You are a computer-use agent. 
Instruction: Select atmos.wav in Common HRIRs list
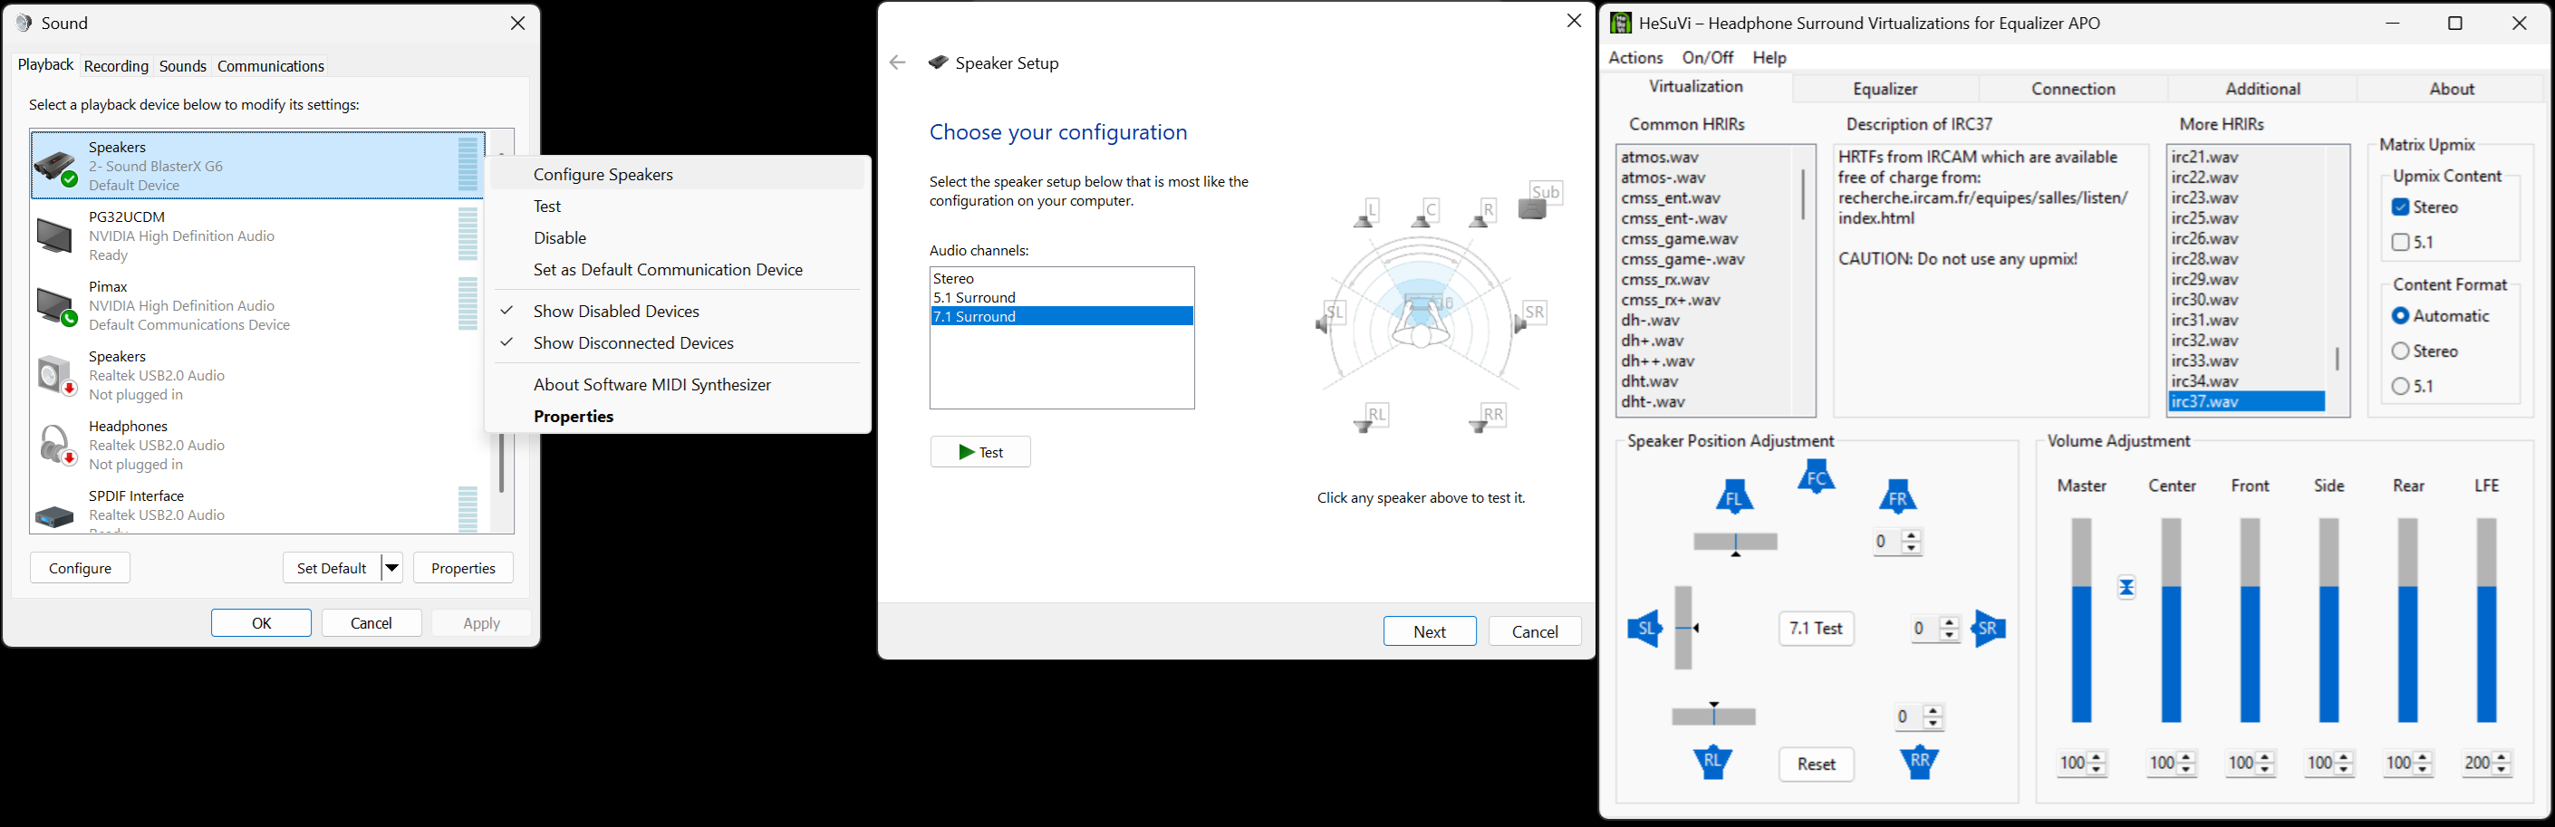(x=1704, y=157)
